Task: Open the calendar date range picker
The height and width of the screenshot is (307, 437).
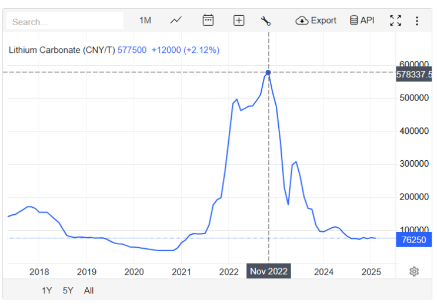Action: point(208,21)
